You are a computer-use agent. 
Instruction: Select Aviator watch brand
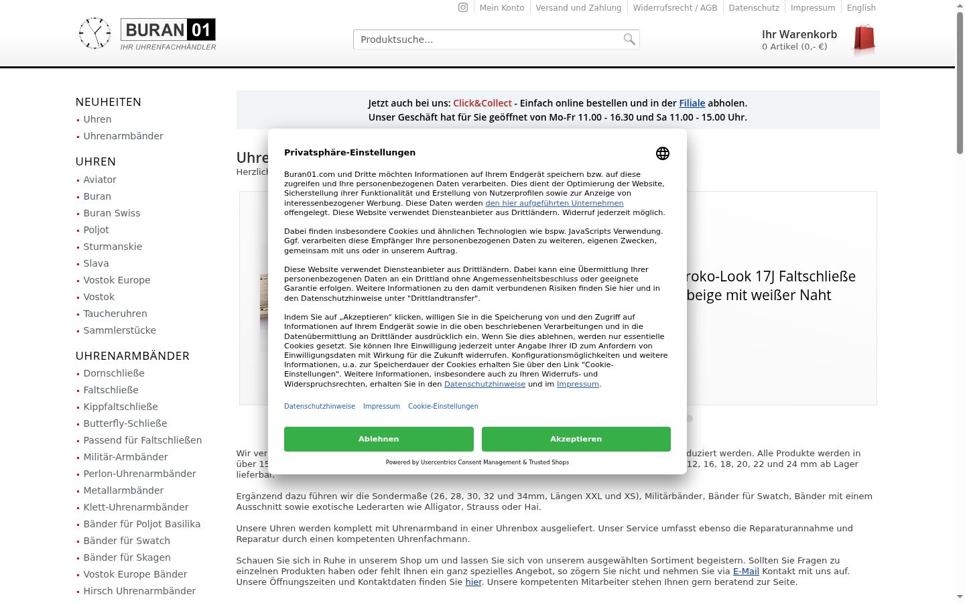tap(100, 180)
